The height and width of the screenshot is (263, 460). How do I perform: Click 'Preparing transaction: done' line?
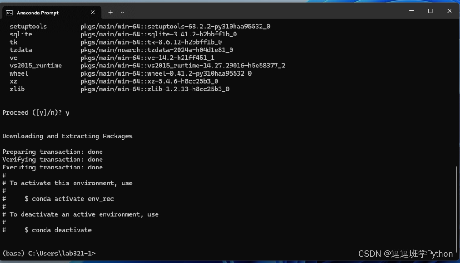point(52,152)
